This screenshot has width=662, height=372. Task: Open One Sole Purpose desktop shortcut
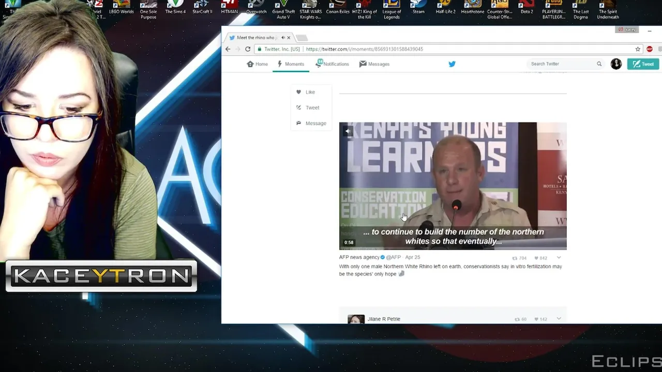click(148, 9)
